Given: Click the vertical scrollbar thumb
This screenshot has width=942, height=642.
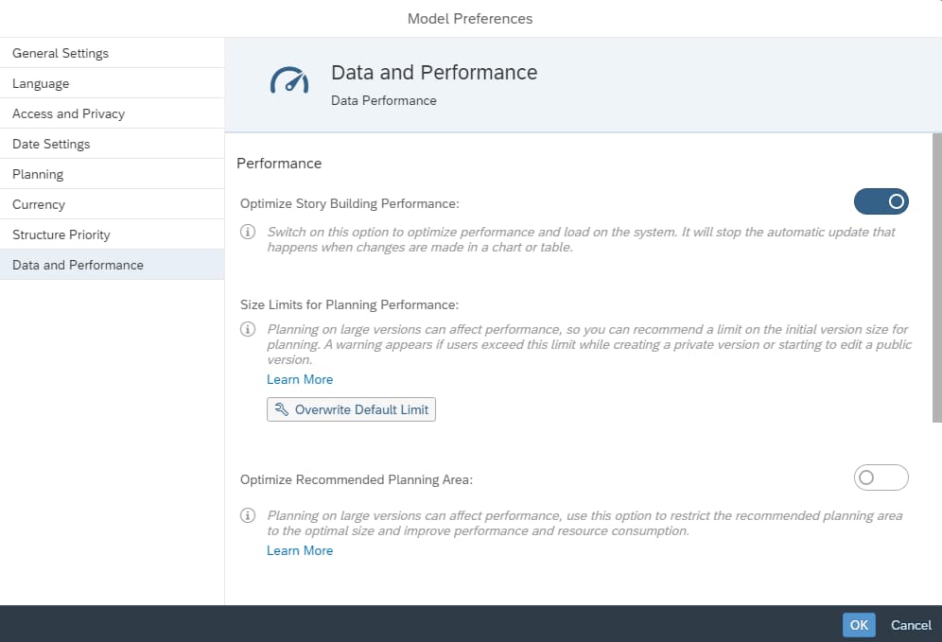Looking at the screenshot, I should 936,277.
